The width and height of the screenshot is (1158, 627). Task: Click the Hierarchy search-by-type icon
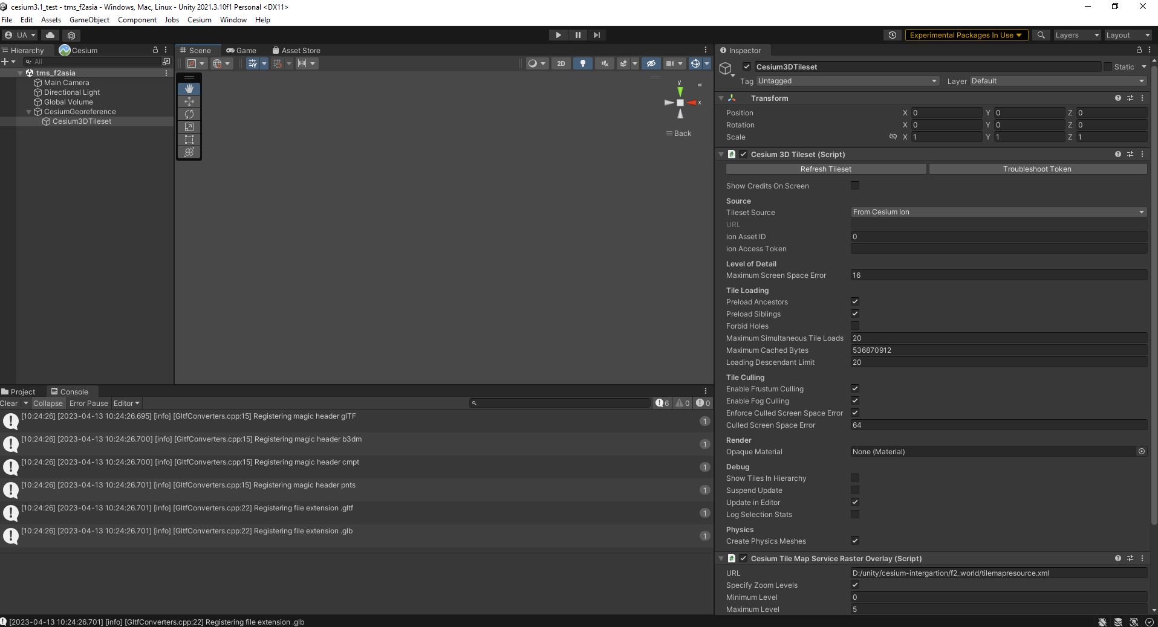click(x=166, y=62)
